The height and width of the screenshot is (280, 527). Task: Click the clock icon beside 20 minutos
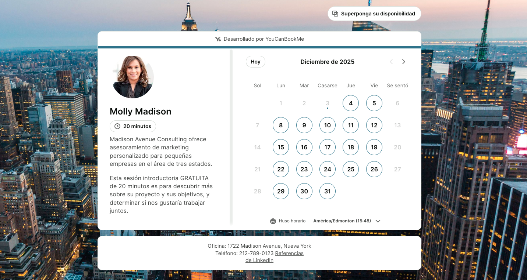point(117,126)
